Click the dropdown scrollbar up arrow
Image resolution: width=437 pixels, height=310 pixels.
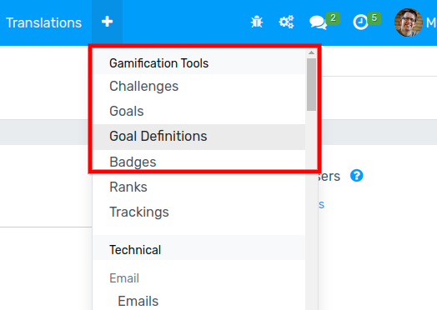pos(312,52)
